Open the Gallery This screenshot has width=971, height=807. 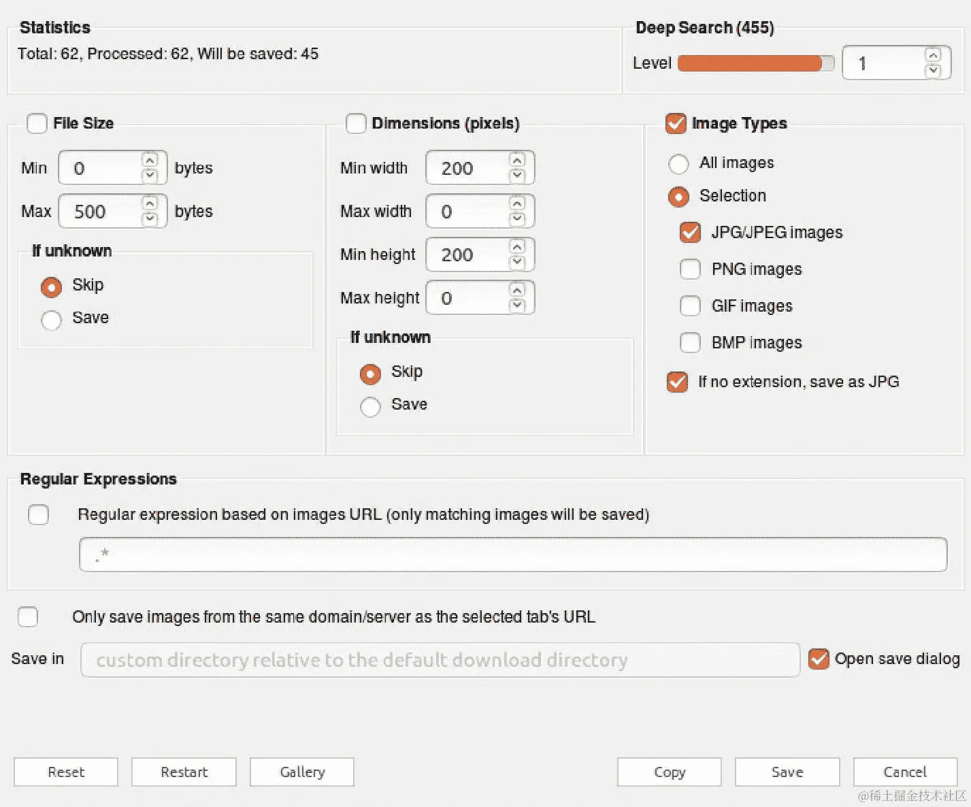(x=302, y=772)
